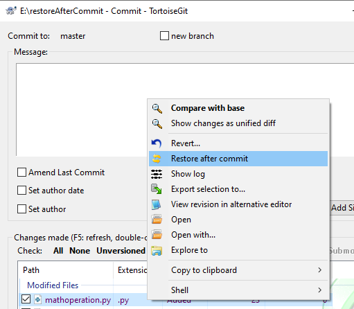Click the Unversioned check link
354x309 pixels.
click(121, 251)
